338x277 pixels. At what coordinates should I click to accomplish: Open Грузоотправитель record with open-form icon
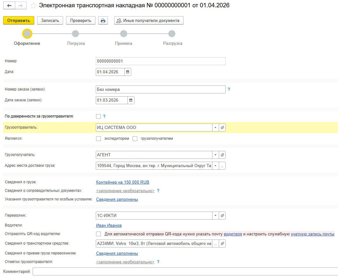222,128
